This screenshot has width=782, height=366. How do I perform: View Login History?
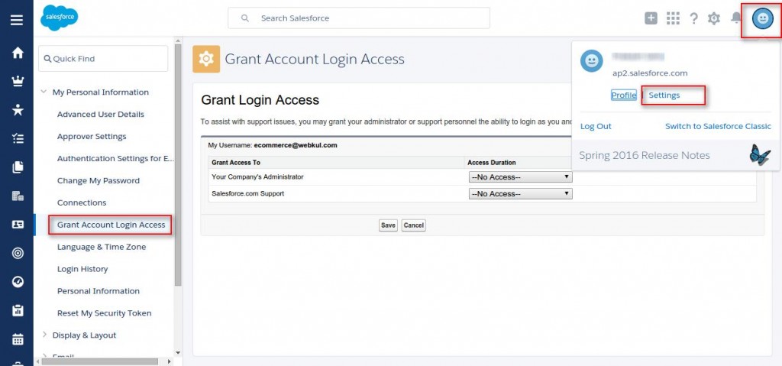click(x=82, y=269)
